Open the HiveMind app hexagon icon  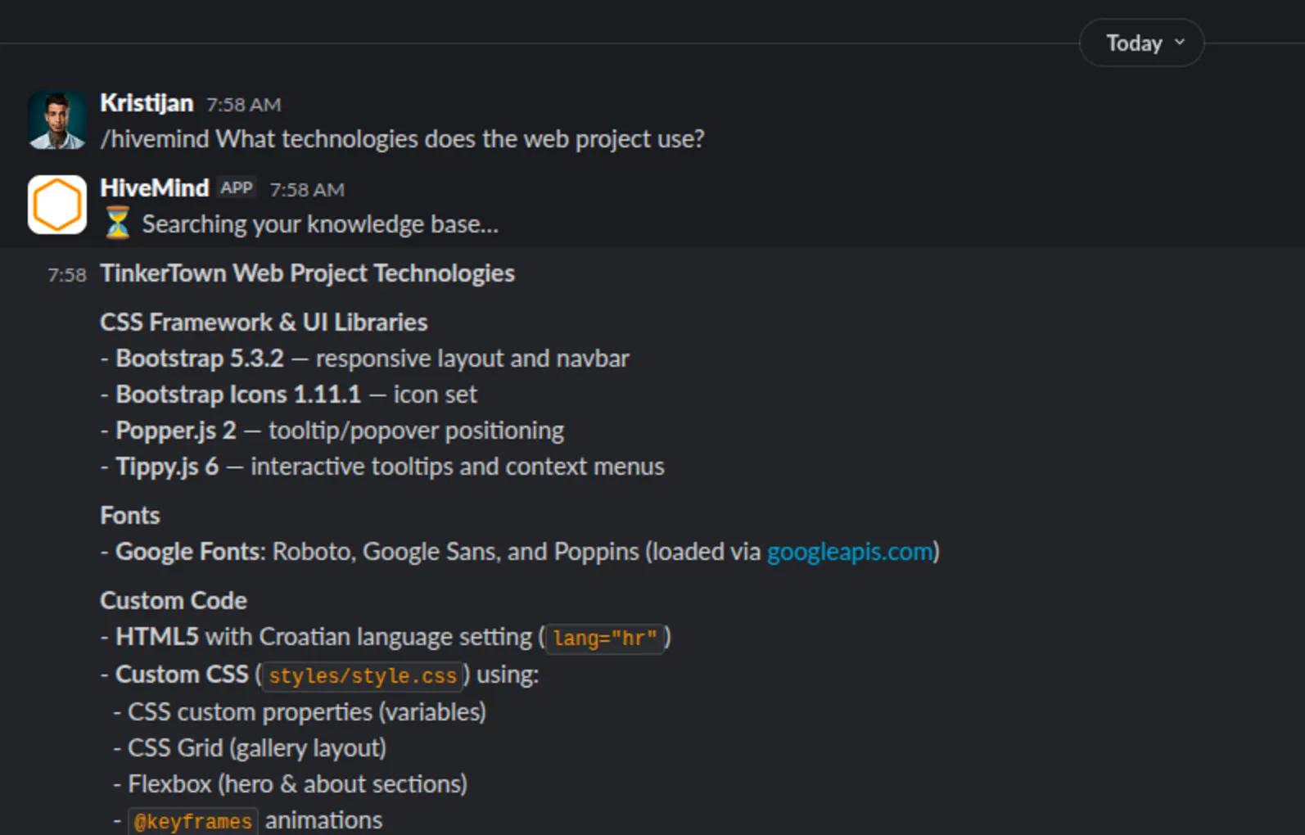pyautogui.click(x=57, y=205)
